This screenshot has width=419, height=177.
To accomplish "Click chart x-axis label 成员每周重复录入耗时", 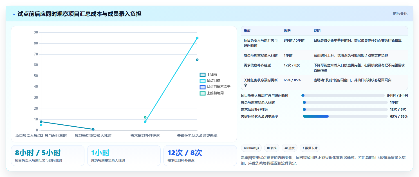I will 93,136.
